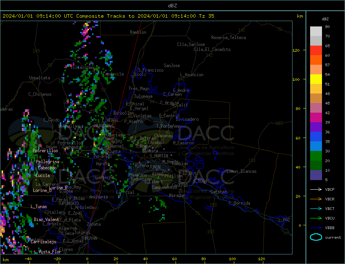Click the white 'Lucila' station label

(x=43, y=175)
